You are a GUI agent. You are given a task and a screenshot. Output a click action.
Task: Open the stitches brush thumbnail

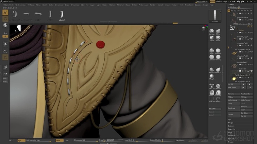point(215,16)
